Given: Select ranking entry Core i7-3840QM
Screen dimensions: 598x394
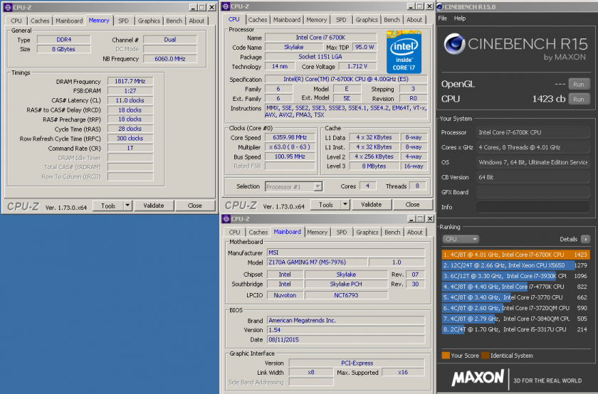Looking at the screenshot, I should point(515,319).
